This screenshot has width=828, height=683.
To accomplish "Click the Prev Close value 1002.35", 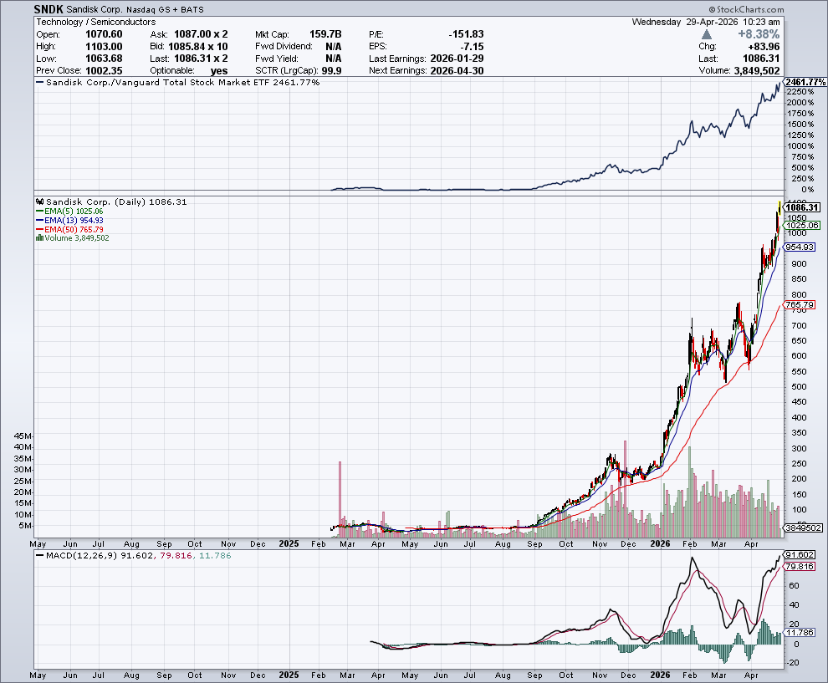I will [x=104, y=71].
